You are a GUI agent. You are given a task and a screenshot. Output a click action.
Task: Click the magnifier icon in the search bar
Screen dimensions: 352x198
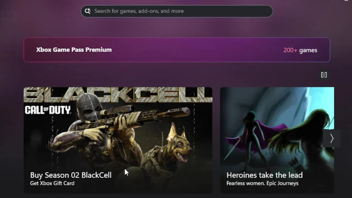87,11
